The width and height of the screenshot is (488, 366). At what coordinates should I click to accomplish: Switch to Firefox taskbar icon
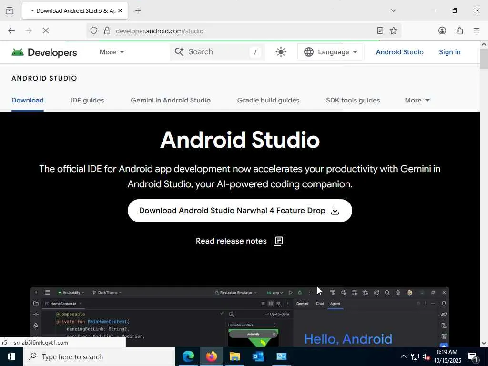click(x=211, y=356)
